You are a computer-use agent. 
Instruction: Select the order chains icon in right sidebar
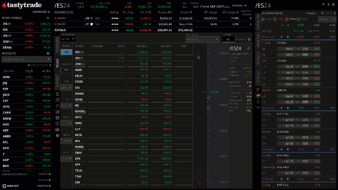(x=258, y=96)
